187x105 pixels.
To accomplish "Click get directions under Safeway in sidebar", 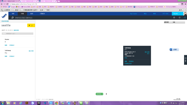I will pos(12,56).
